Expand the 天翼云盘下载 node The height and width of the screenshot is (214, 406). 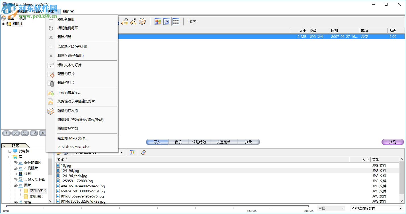pos(15,180)
